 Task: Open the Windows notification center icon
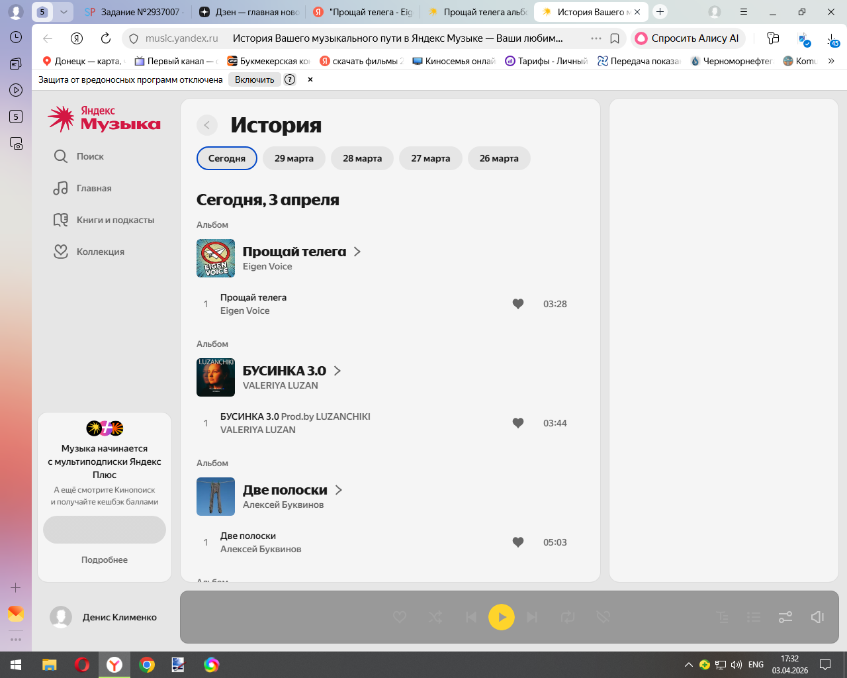pyautogui.click(x=825, y=665)
